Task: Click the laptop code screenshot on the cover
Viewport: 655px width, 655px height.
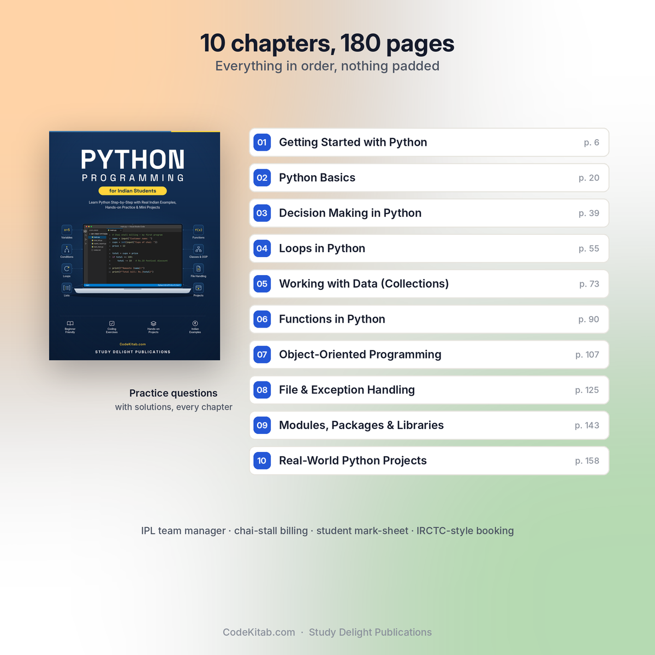Action: (x=133, y=255)
